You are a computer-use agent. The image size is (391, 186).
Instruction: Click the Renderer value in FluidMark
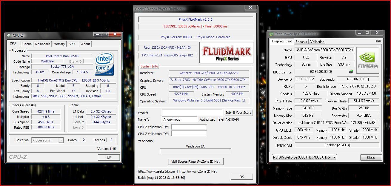[x=209, y=73]
